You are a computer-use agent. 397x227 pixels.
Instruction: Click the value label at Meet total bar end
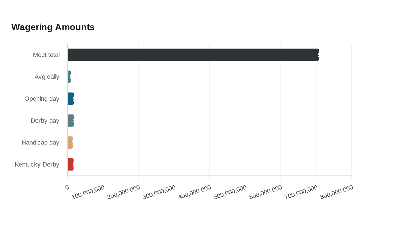pos(318,55)
